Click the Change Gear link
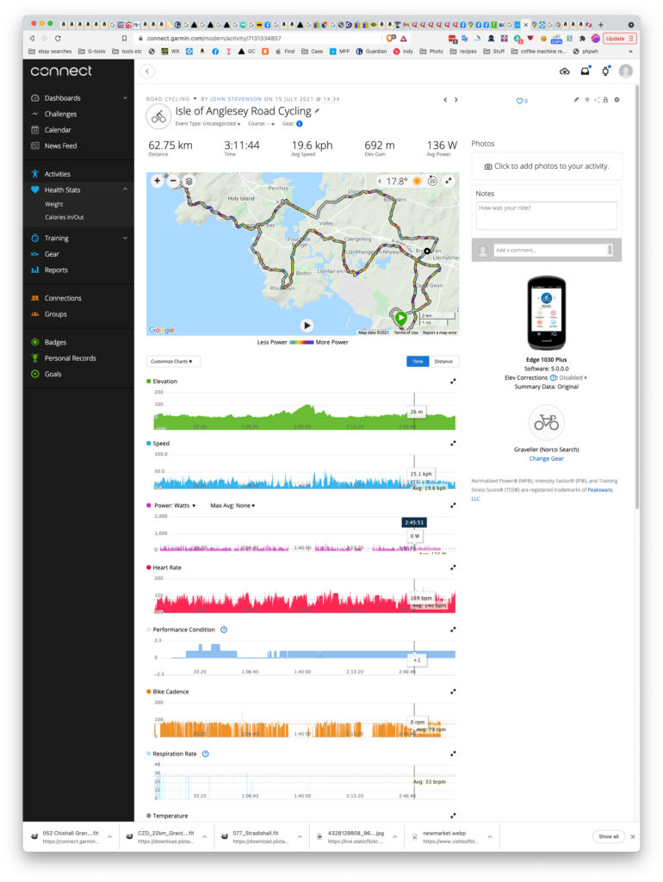Image resolution: width=663 pixels, height=882 pixels. (x=546, y=458)
